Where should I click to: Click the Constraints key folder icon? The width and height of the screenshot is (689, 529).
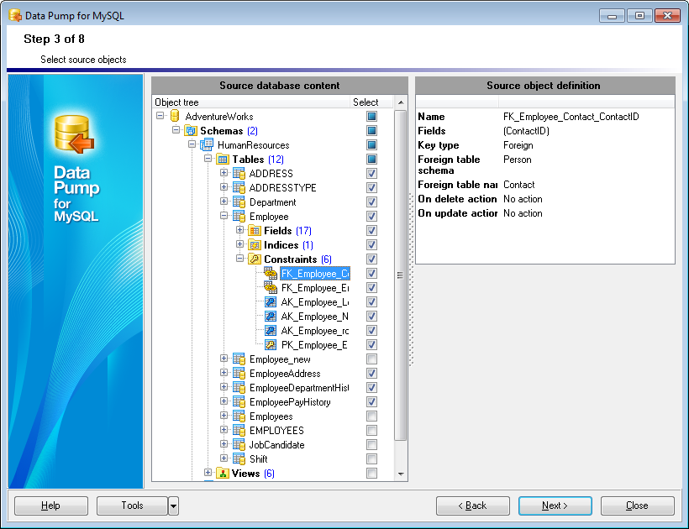tap(255, 259)
